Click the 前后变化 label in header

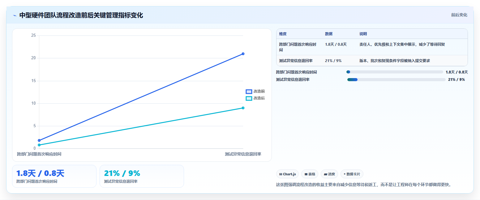pos(459,15)
